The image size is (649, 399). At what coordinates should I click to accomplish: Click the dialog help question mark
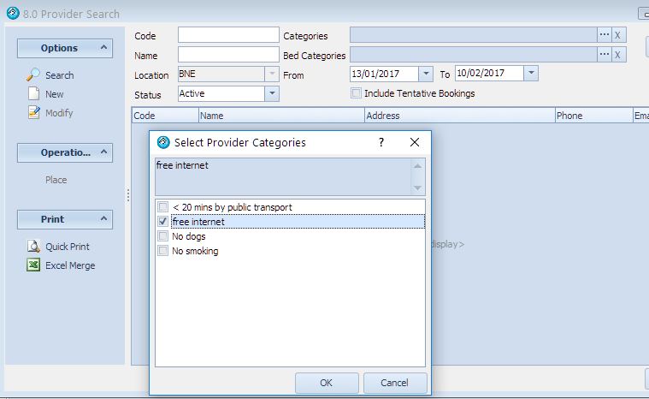coord(381,142)
